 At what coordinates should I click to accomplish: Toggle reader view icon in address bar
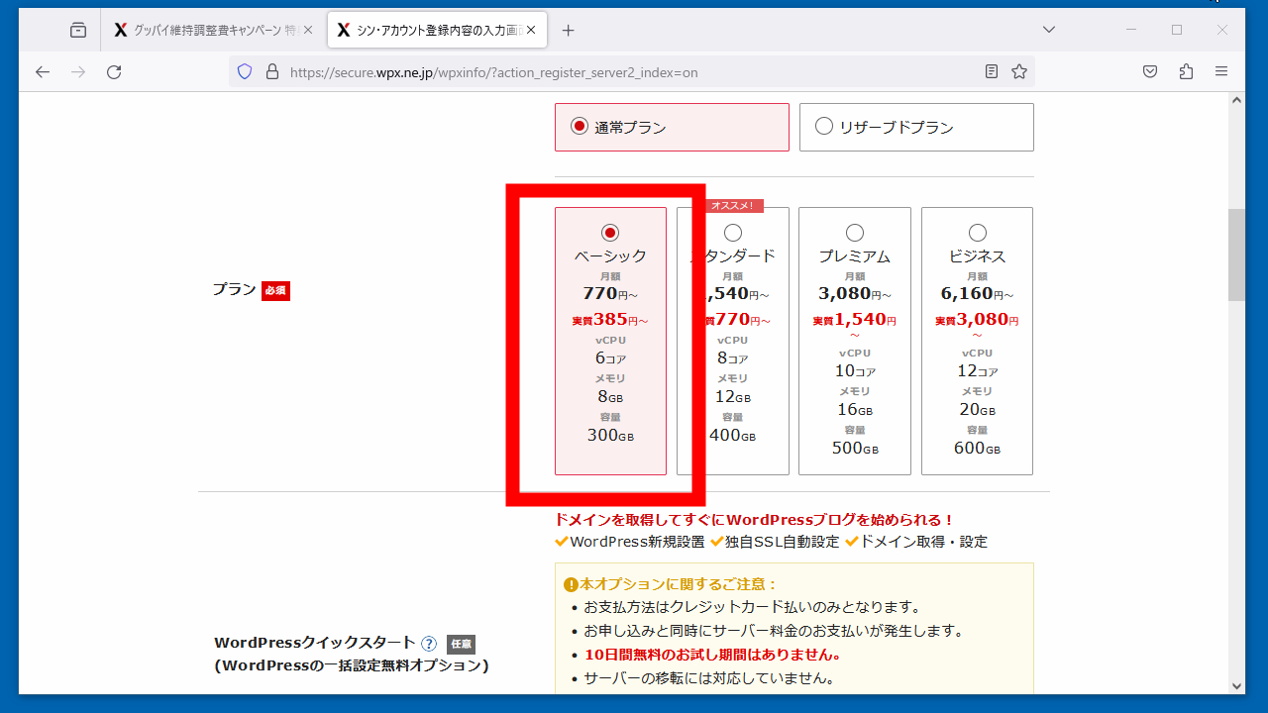point(992,71)
